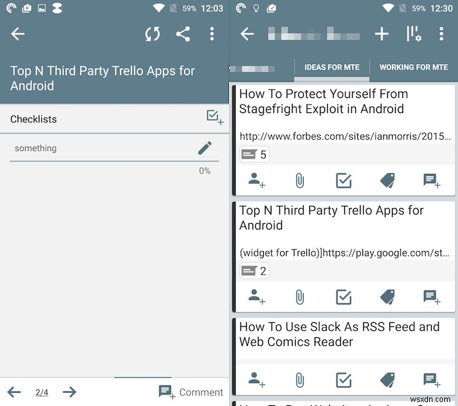Viewport: 458px width, 406px height.
Task: Open board list settings icon
Action: point(414,34)
